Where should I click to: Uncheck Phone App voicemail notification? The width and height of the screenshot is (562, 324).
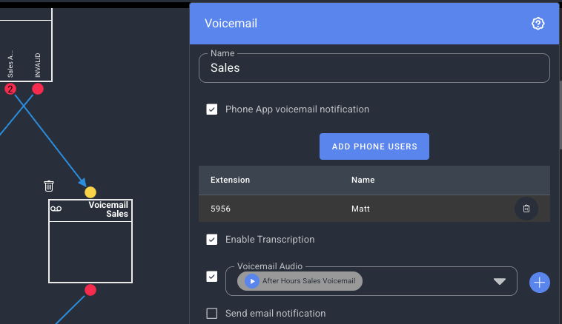[212, 109]
